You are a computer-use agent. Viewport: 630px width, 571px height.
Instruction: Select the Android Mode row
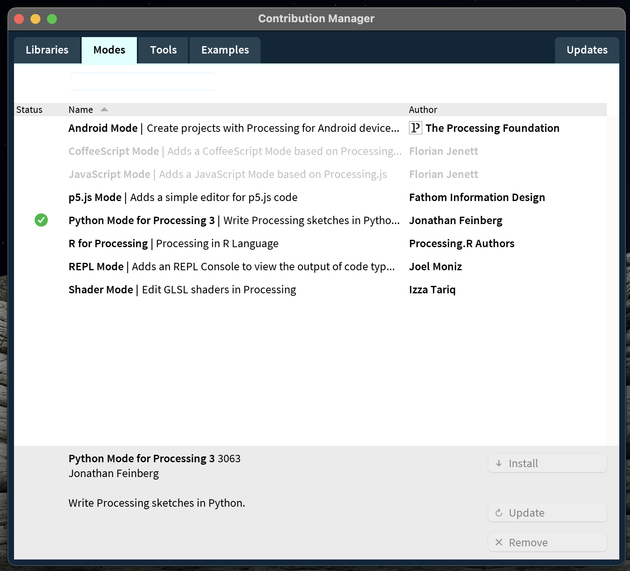point(233,128)
